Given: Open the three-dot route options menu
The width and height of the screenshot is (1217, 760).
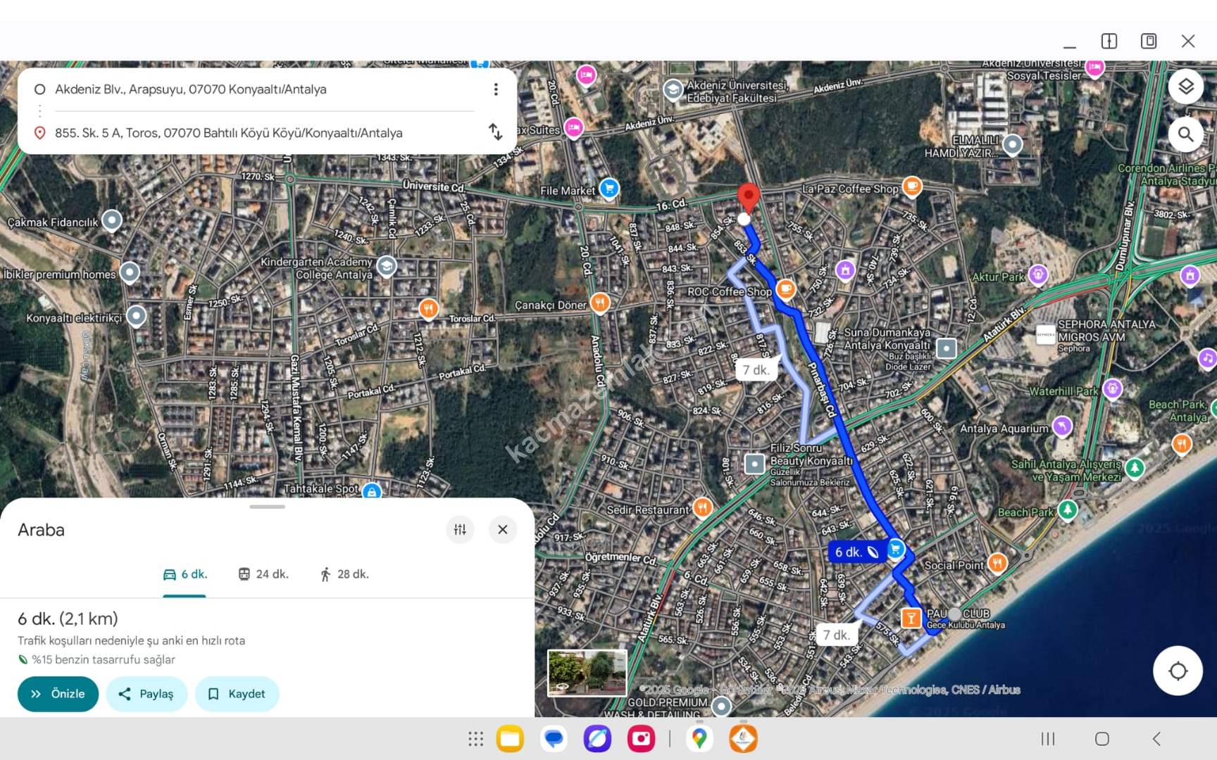Looking at the screenshot, I should (x=496, y=89).
